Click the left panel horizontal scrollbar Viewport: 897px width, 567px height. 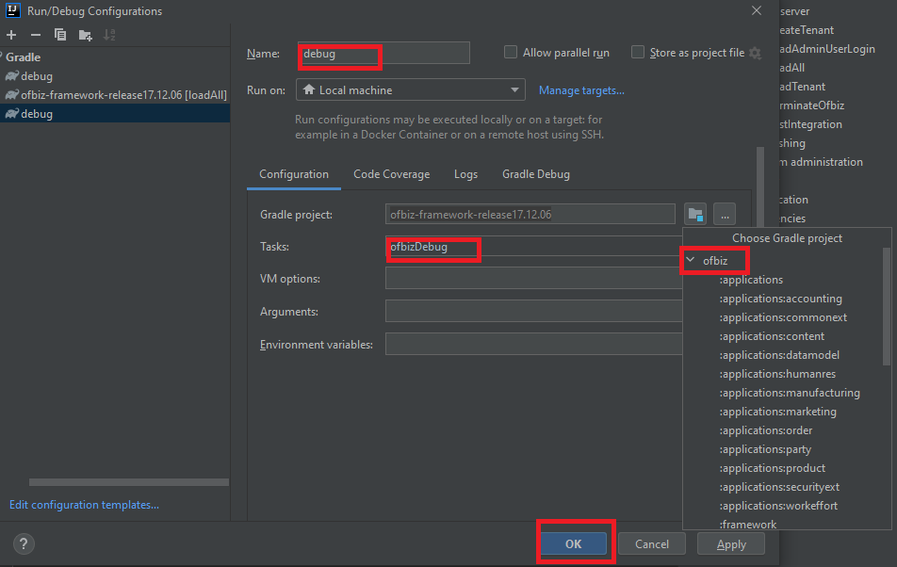coord(129,482)
